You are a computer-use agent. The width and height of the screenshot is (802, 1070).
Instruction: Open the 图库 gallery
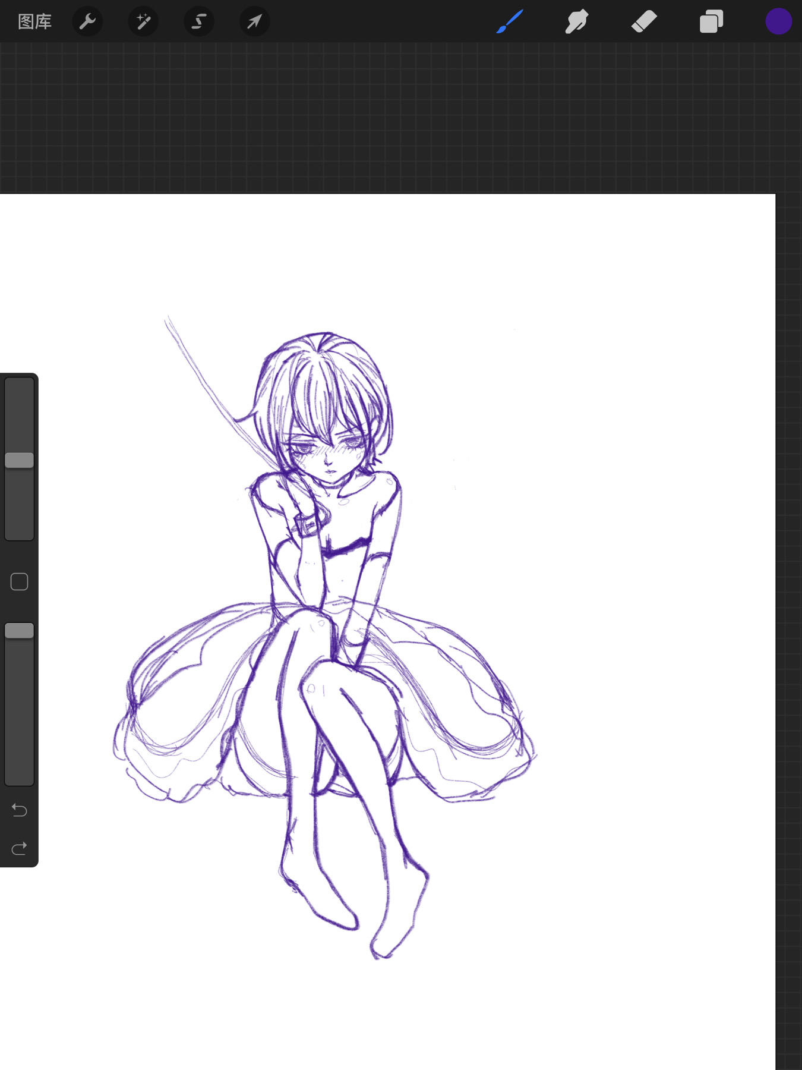point(35,22)
